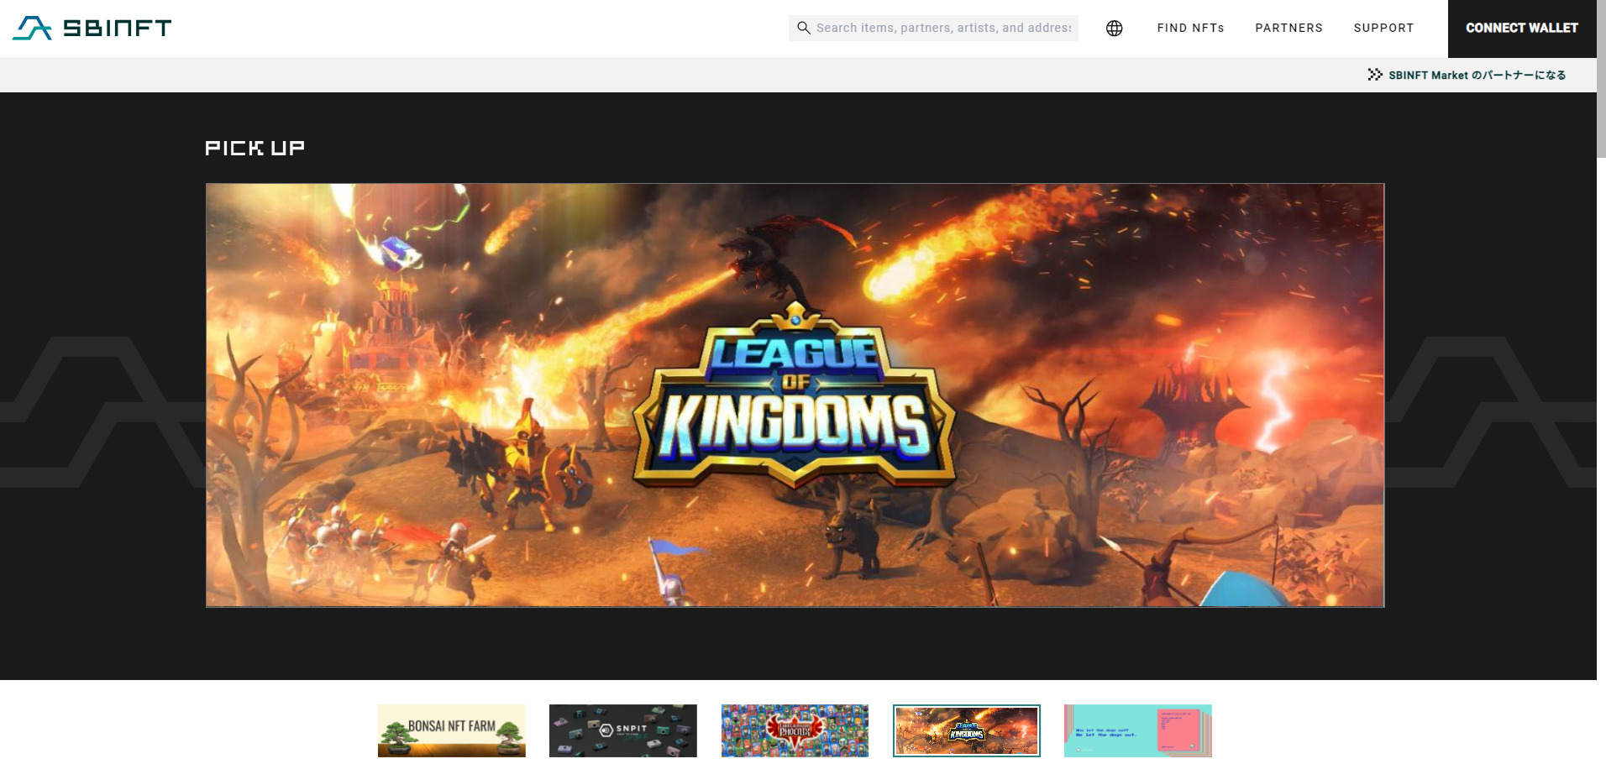Click the SBINFT logo in the header
This screenshot has height=764, width=1606.
point(92,28)
